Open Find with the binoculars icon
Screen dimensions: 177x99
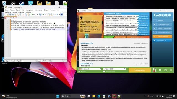[x=37, y=15]
